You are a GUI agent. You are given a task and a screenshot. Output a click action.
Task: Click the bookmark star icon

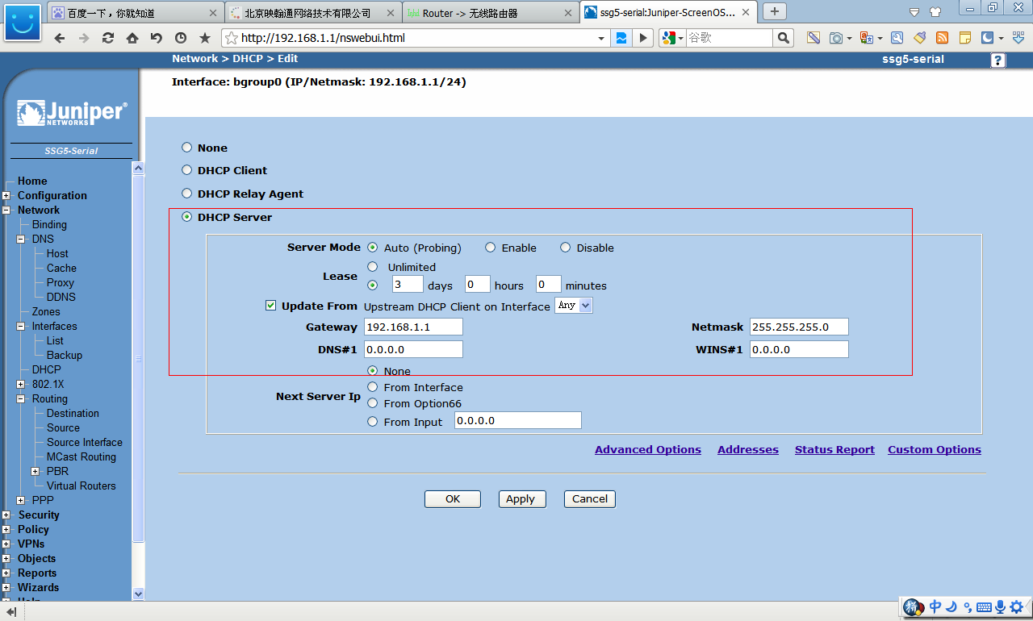205,39
